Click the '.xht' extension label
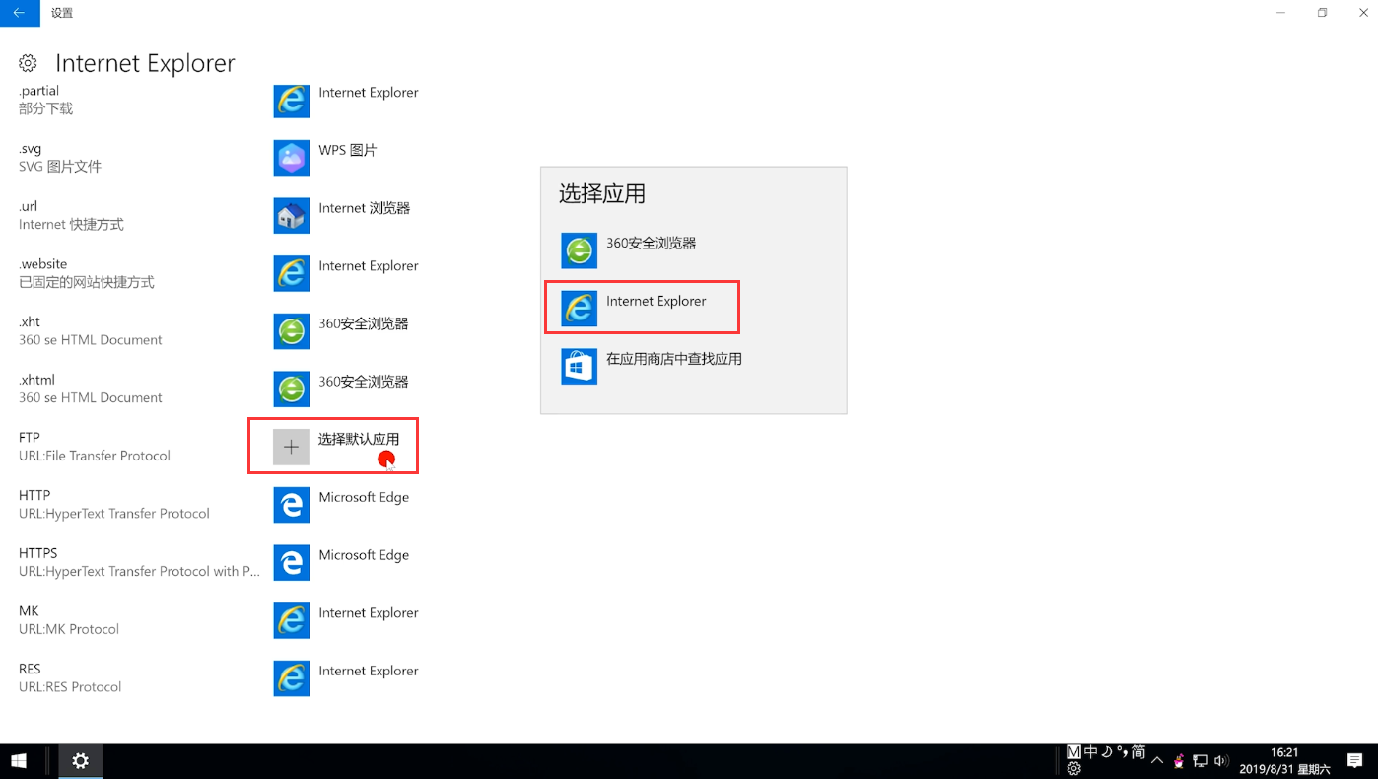Image resolution: width=1378 pixels, height=779 pixels. click(30, 321)
